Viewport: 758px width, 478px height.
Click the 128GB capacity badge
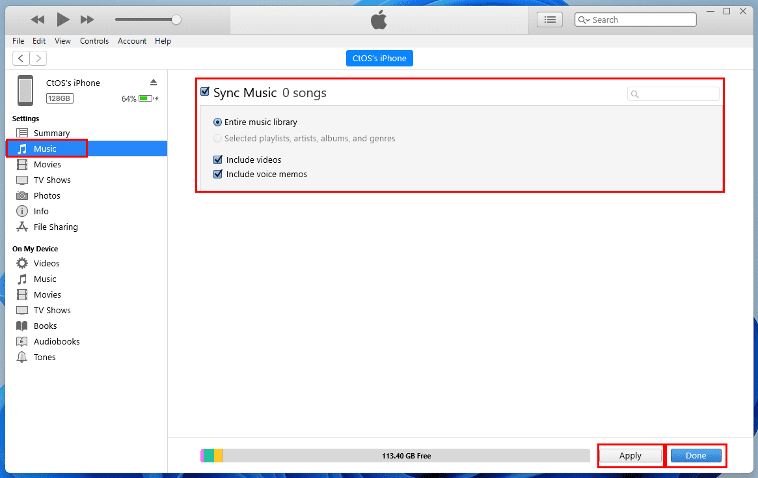[x=59, y=99]
